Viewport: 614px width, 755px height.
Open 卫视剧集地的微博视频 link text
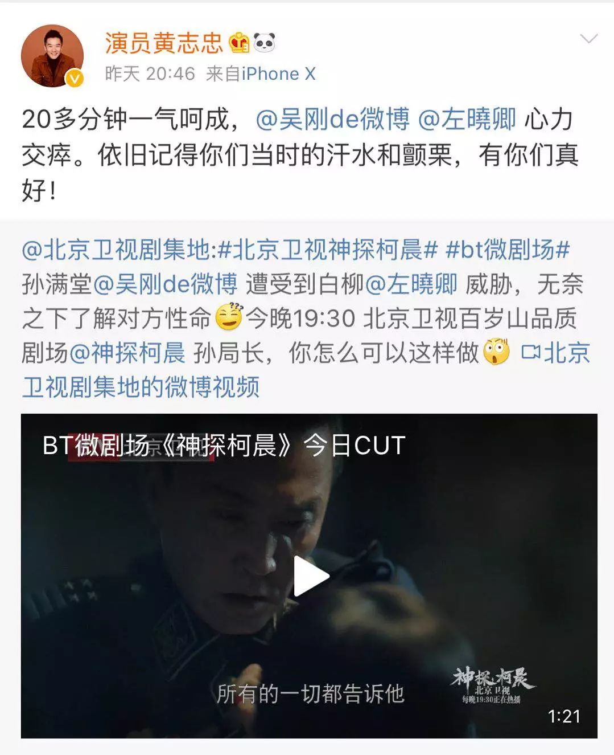pyautogui.click(x=141, y=386)
